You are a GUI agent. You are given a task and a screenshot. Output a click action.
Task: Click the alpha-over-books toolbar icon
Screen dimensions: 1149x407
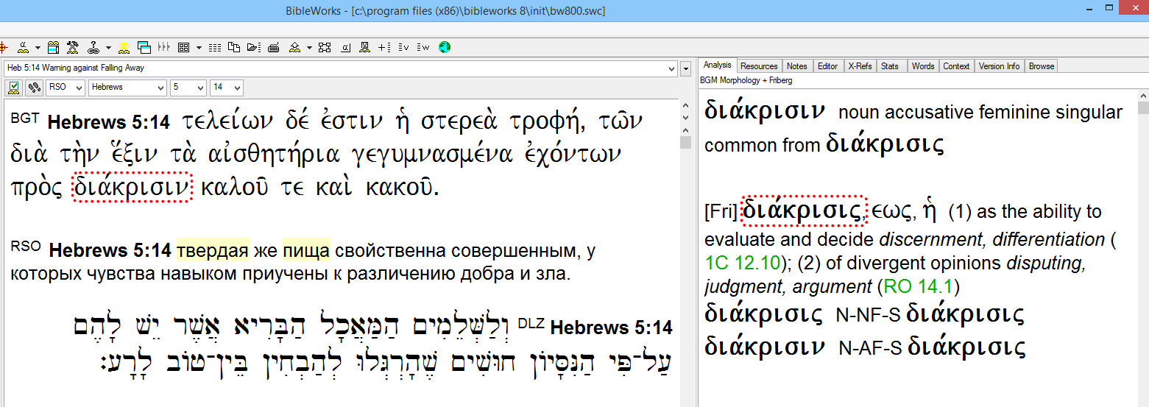(x=23, y=48)
